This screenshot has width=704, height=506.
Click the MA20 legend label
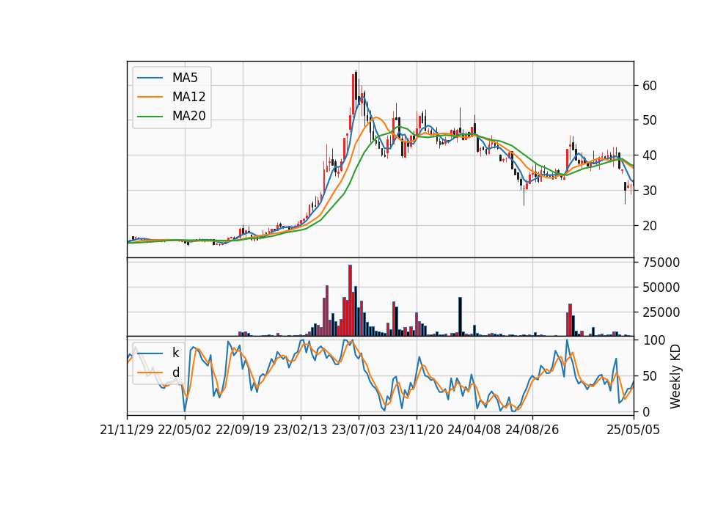(188, 117)
